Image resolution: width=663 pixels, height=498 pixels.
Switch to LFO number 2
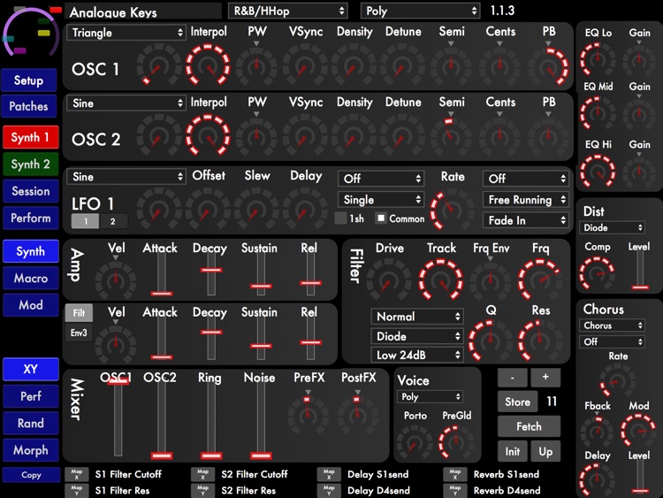(113, 221)
